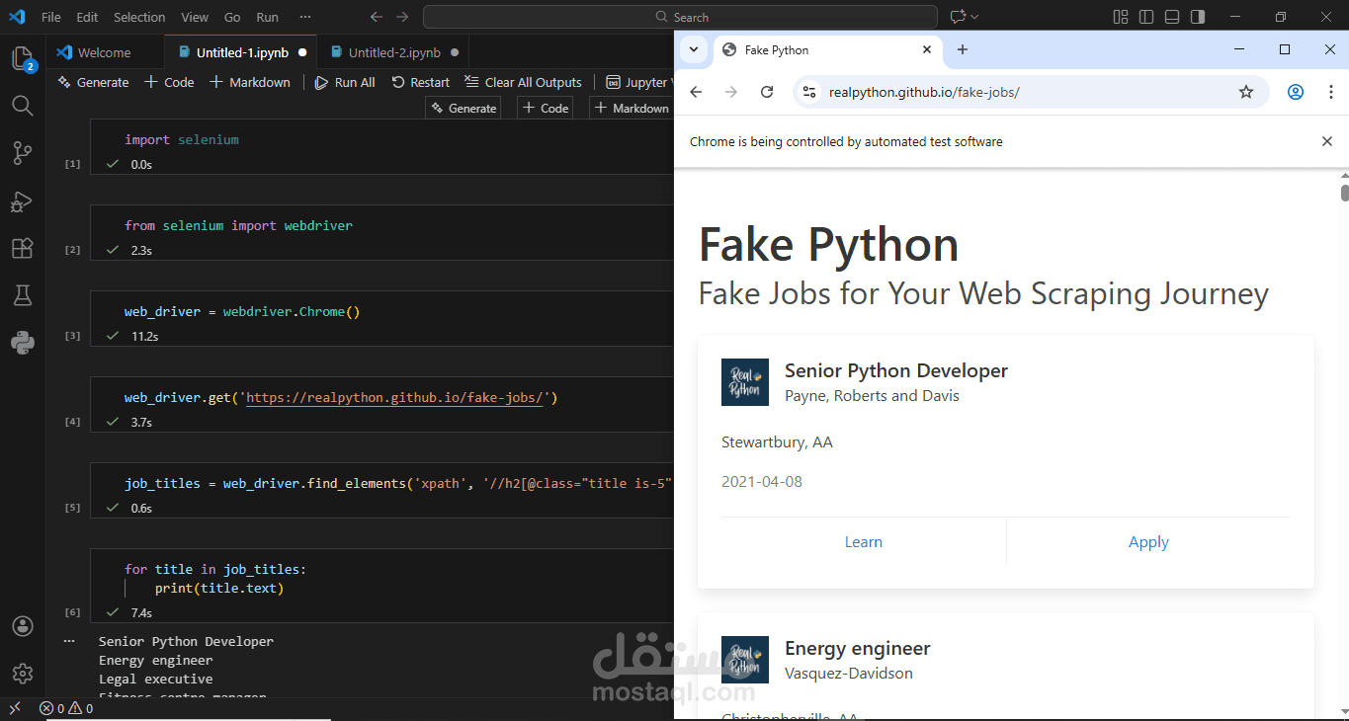Open the Python sidebar icon
The image size is (1349, 721).
(22, 343)
